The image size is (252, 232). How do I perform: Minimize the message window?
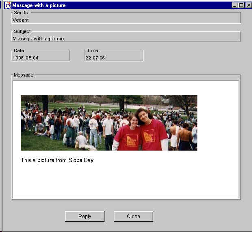(235, 5)
